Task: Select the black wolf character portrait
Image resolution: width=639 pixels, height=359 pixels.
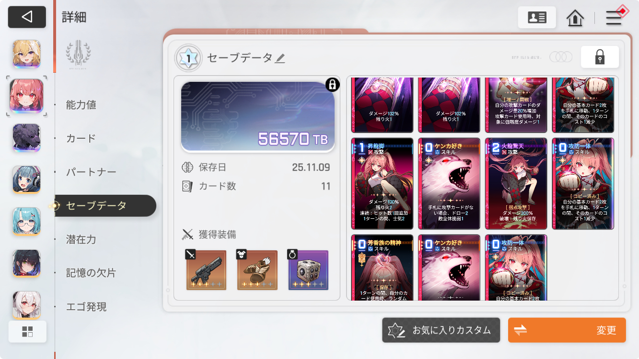Action: coord(26,137)
